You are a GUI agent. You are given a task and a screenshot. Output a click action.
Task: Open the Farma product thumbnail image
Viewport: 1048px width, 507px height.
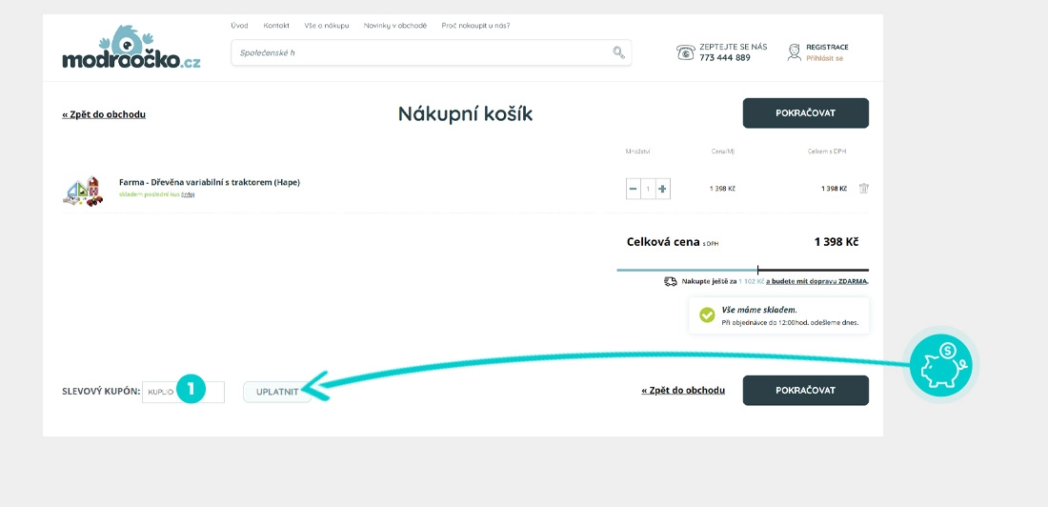(83, 191)
